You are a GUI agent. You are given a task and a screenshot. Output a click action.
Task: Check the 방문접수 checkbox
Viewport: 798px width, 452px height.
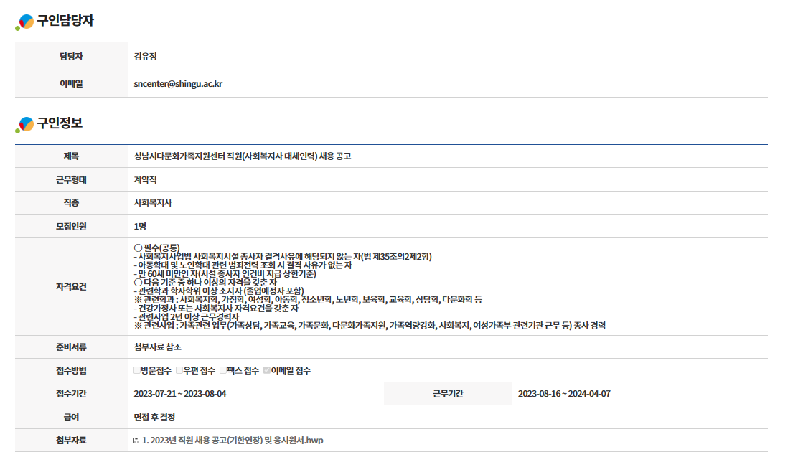[137, 370]
